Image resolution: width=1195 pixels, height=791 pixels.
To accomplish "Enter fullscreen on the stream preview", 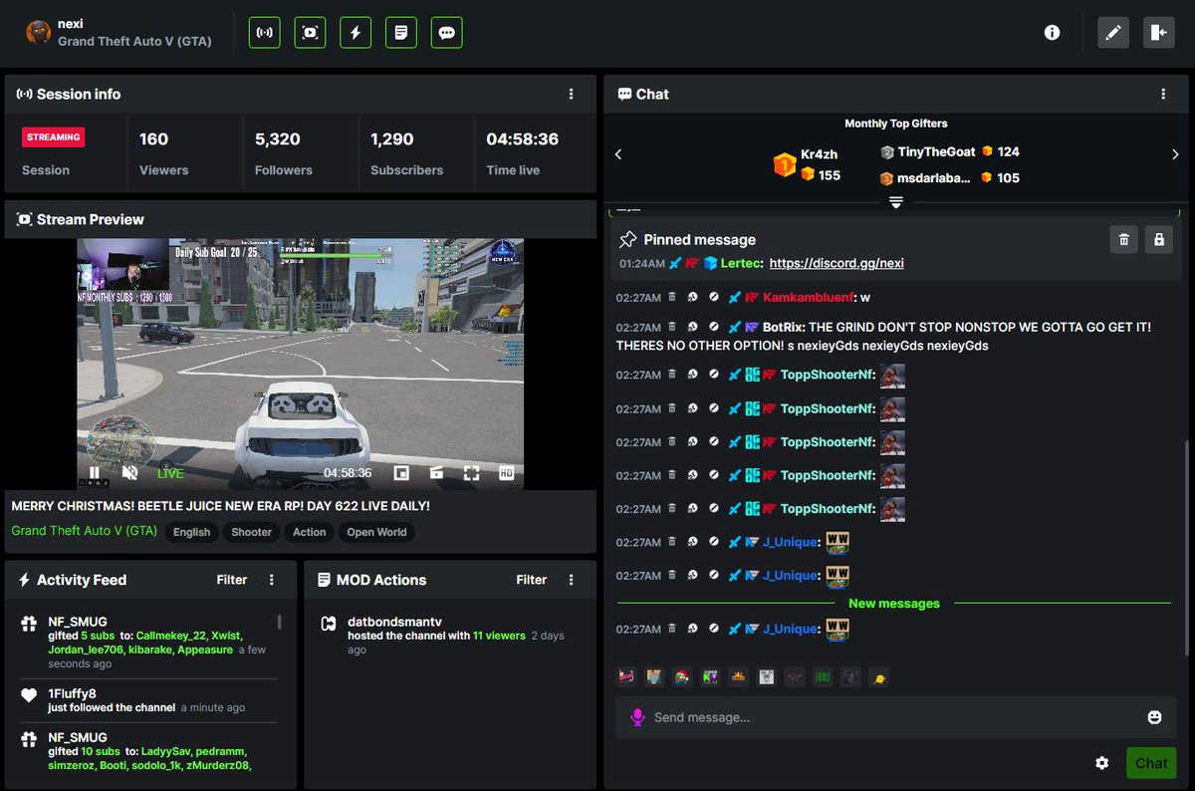I will pos(471,473).
